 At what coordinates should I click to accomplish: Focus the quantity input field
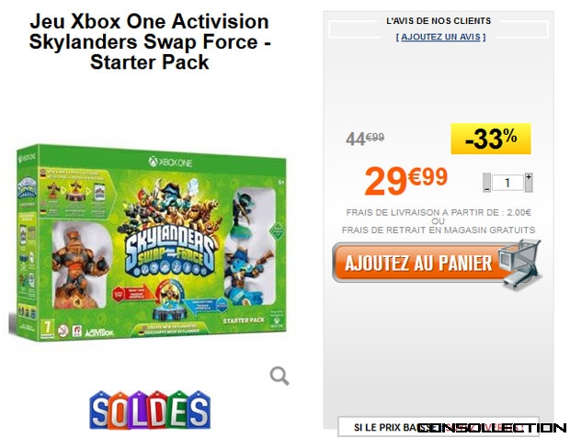click(507, 183)
